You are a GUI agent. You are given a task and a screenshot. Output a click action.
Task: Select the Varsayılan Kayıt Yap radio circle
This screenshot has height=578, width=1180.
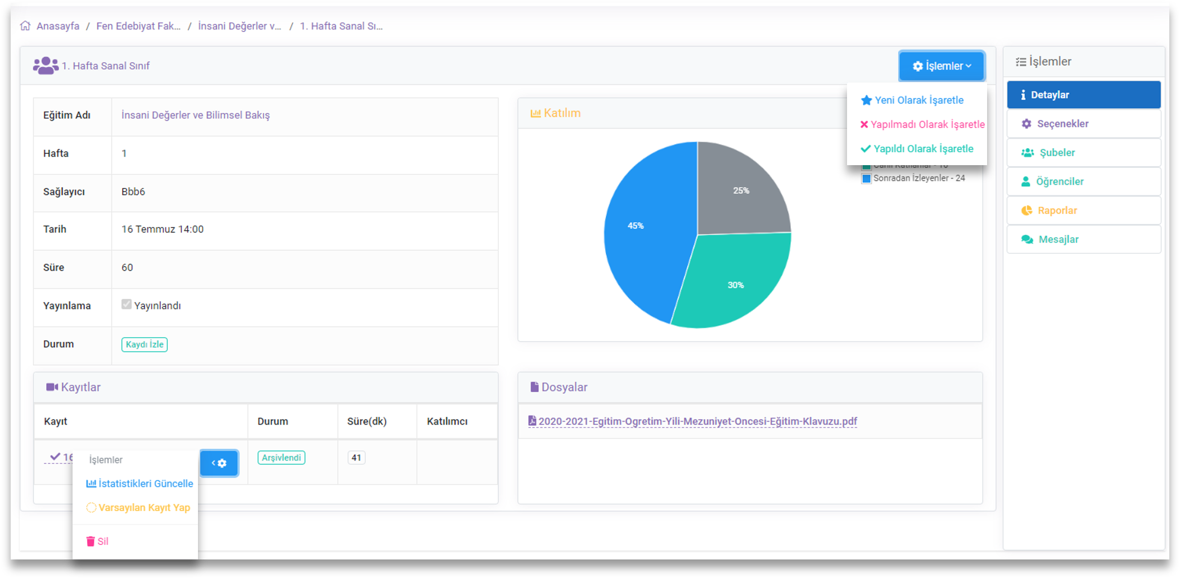click(91, 508)
